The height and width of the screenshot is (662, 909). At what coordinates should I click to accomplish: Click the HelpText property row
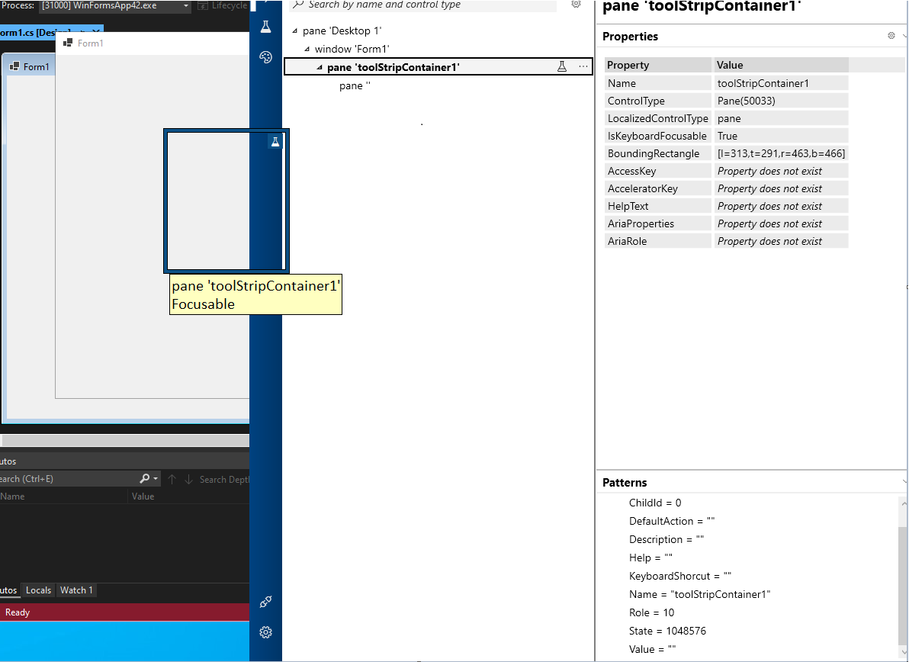(x=727, y=206)
